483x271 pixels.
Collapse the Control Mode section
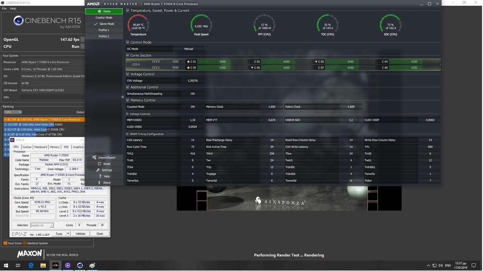click(128, 42)
